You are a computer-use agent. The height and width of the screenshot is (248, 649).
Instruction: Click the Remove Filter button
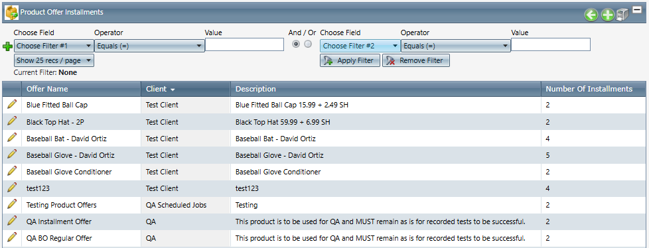coord(415,60)
